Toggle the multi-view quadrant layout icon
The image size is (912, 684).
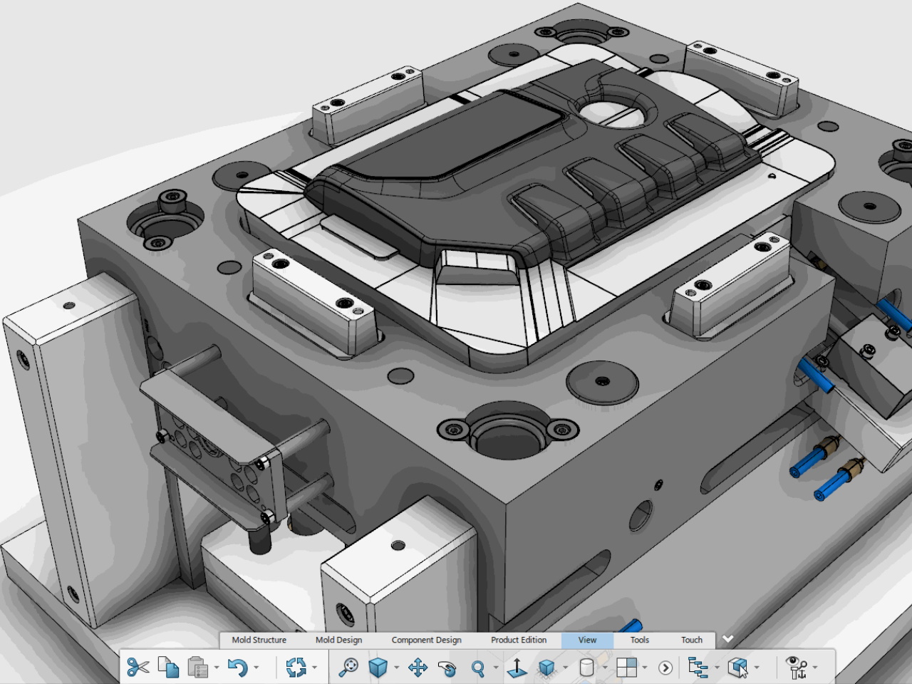[x=626, y=668]
